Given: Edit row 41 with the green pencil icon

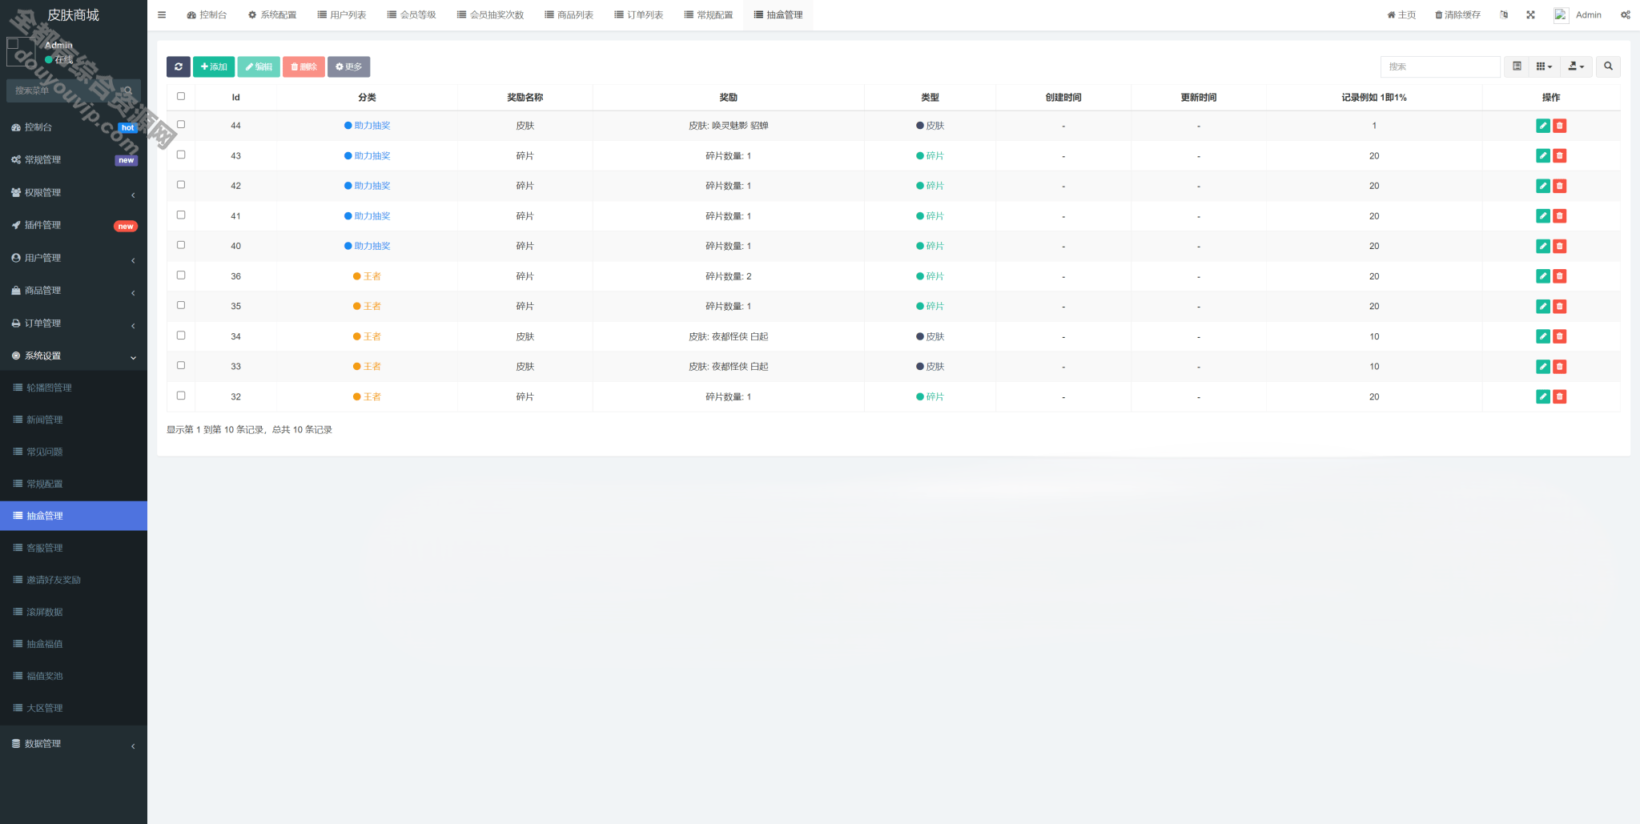Looking at the screenshot, I should pyautogui.click(x=1543, y=215).
